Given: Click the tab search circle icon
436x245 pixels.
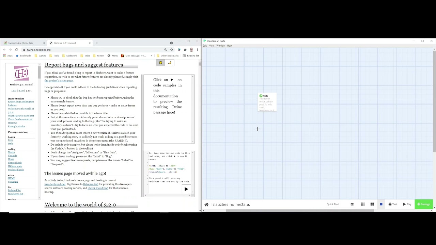Looking at the screenshot, I should tap(171, 43).
